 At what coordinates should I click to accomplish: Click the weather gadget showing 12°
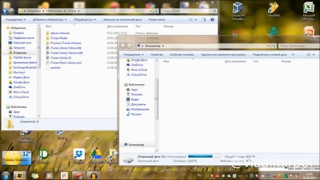17,158
